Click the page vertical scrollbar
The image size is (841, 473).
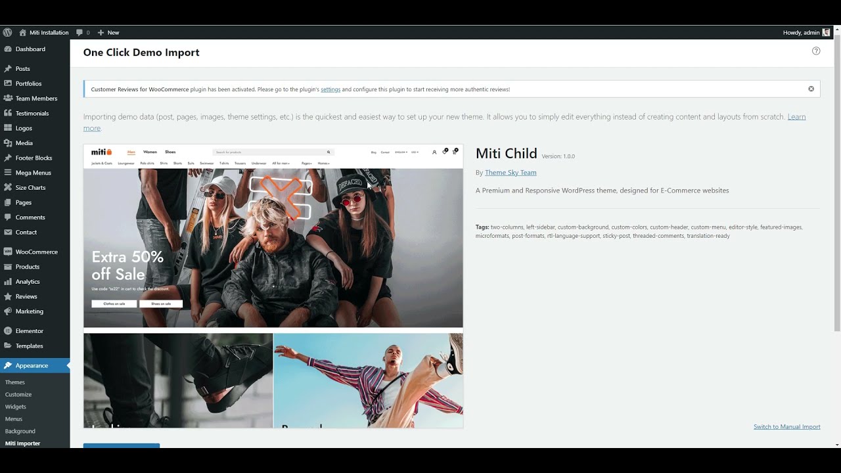[x=837, y=184]
